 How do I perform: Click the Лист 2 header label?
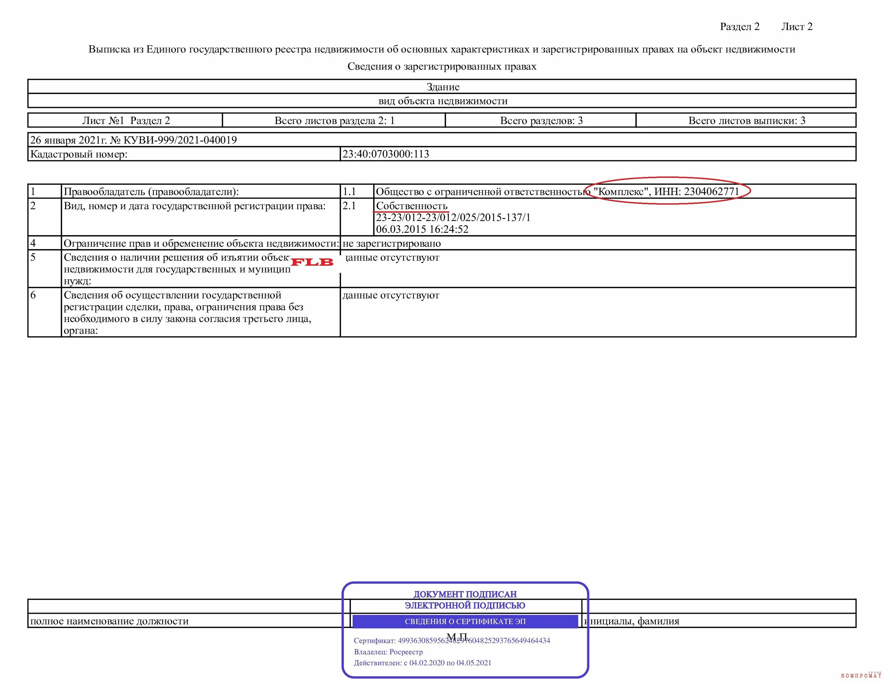796,27
